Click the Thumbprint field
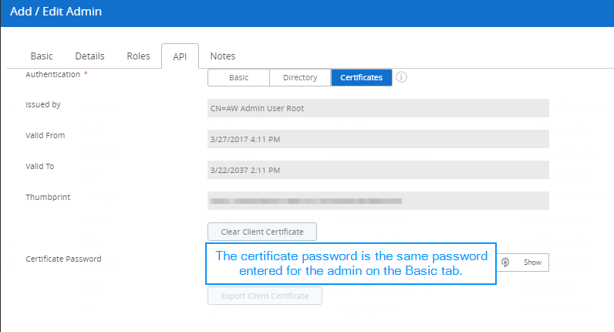Image resolution: width=614 pixels, height=332 pixels. 378,201
